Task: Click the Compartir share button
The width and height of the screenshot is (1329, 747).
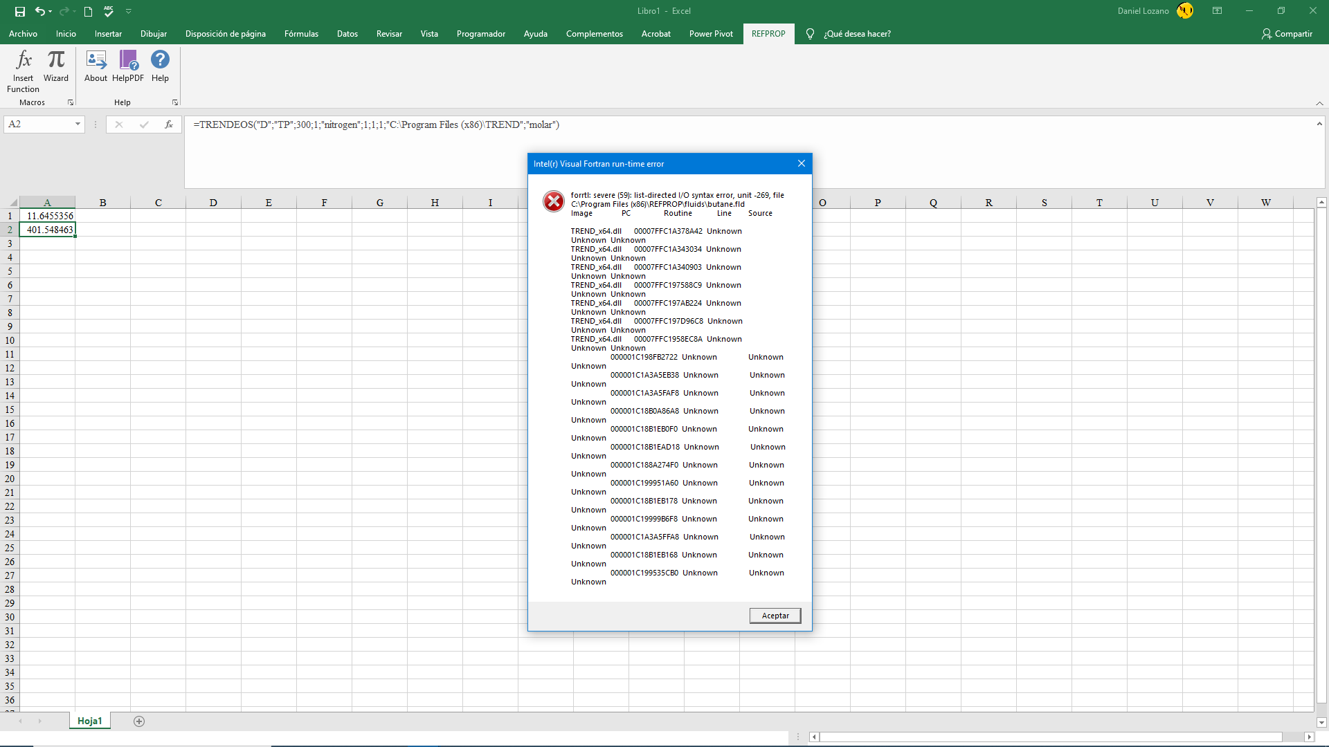Action: coord(1287,34)
